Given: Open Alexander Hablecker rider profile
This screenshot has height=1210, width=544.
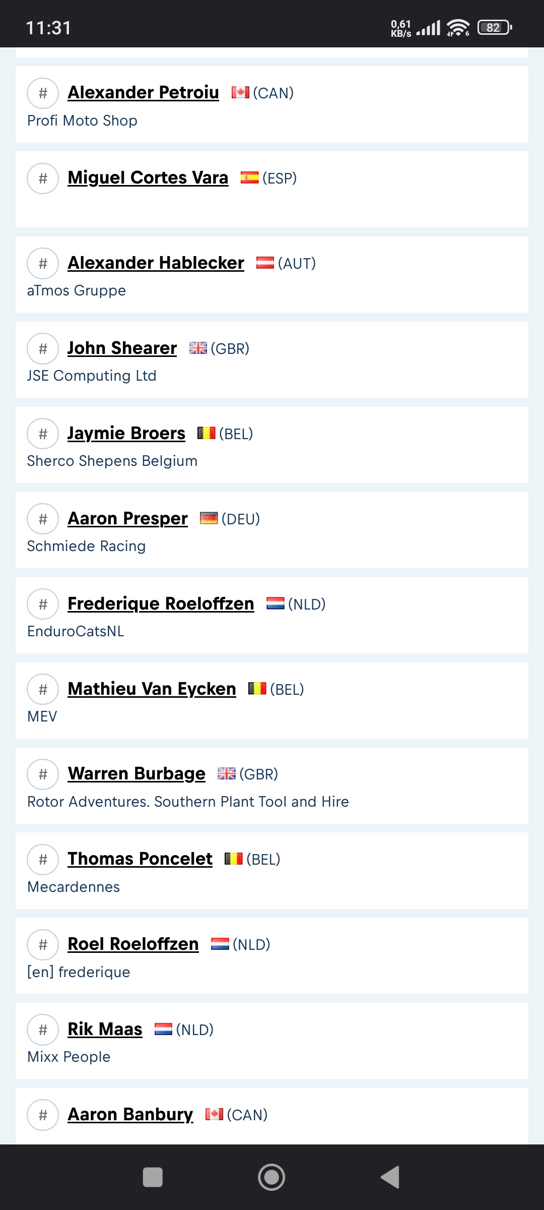Looking at the screenshot, I should click(x=156, y=263).
